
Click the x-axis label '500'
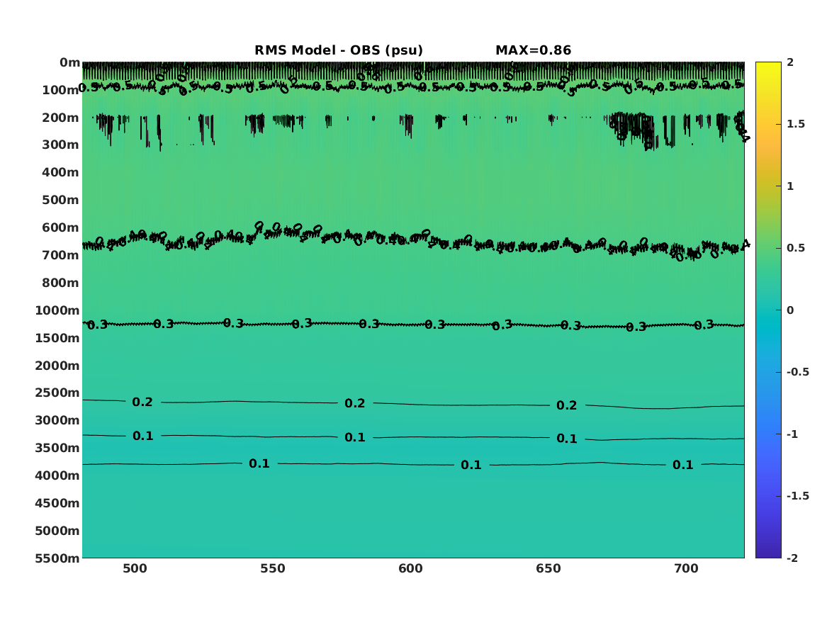pos(135,569)
